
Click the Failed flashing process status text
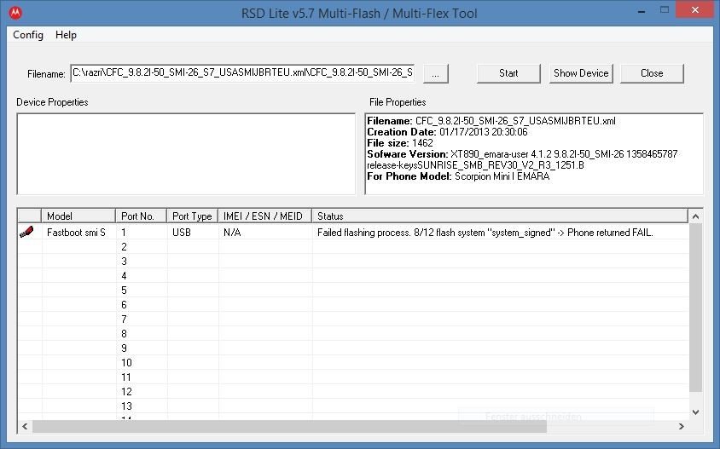coord(485,233)
